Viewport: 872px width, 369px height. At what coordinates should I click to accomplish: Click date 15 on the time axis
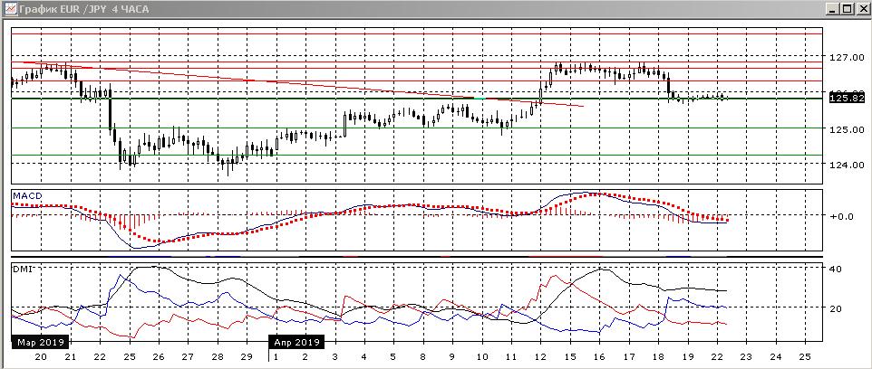569,357
